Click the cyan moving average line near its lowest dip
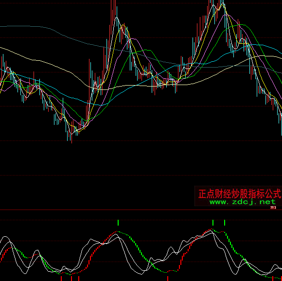The height and width of the screenshot is (281, 282). tap(100, 105)
